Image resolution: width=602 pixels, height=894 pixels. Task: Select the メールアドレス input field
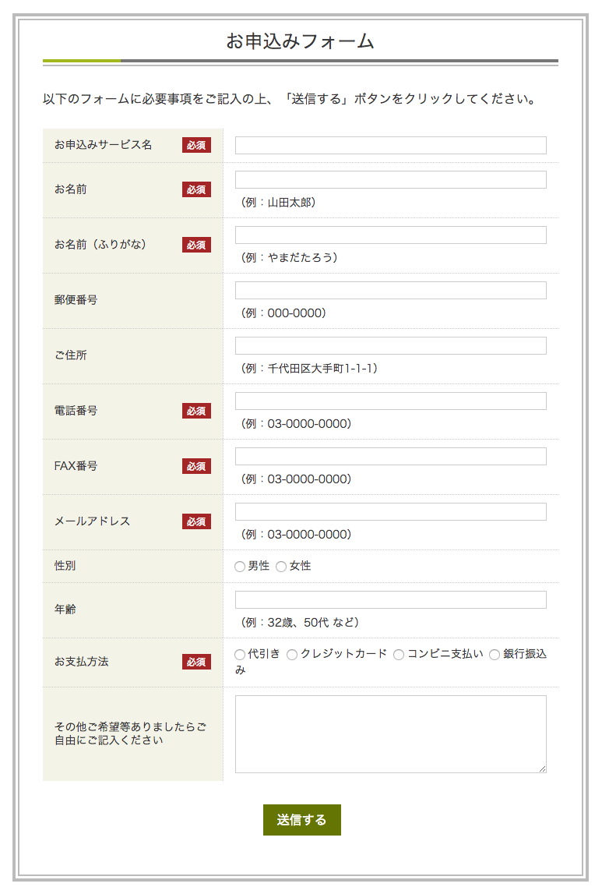(x=390, y=512)
